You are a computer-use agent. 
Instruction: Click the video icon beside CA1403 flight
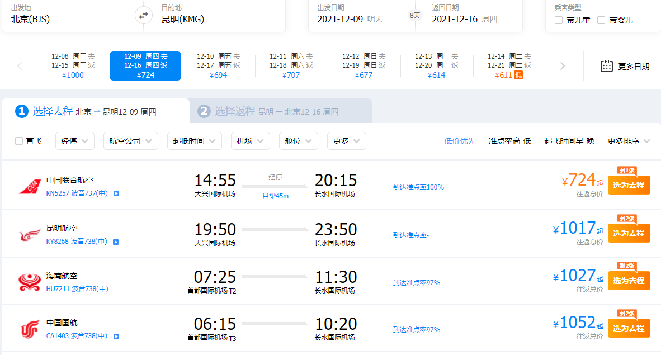116,337
